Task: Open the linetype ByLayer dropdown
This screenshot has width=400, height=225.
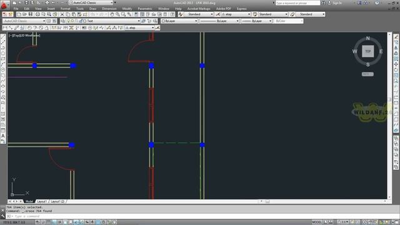Action: click(219, 21)
